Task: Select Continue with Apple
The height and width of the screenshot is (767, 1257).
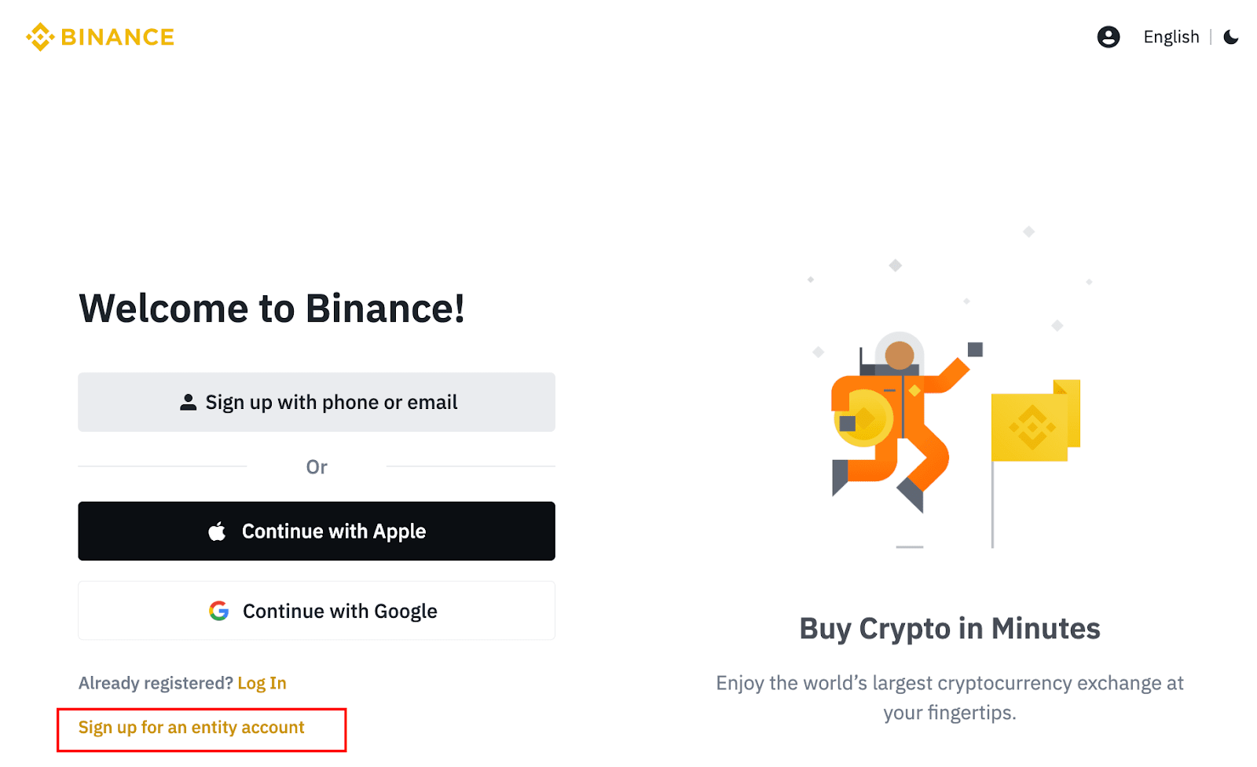Action: [317, 531]
